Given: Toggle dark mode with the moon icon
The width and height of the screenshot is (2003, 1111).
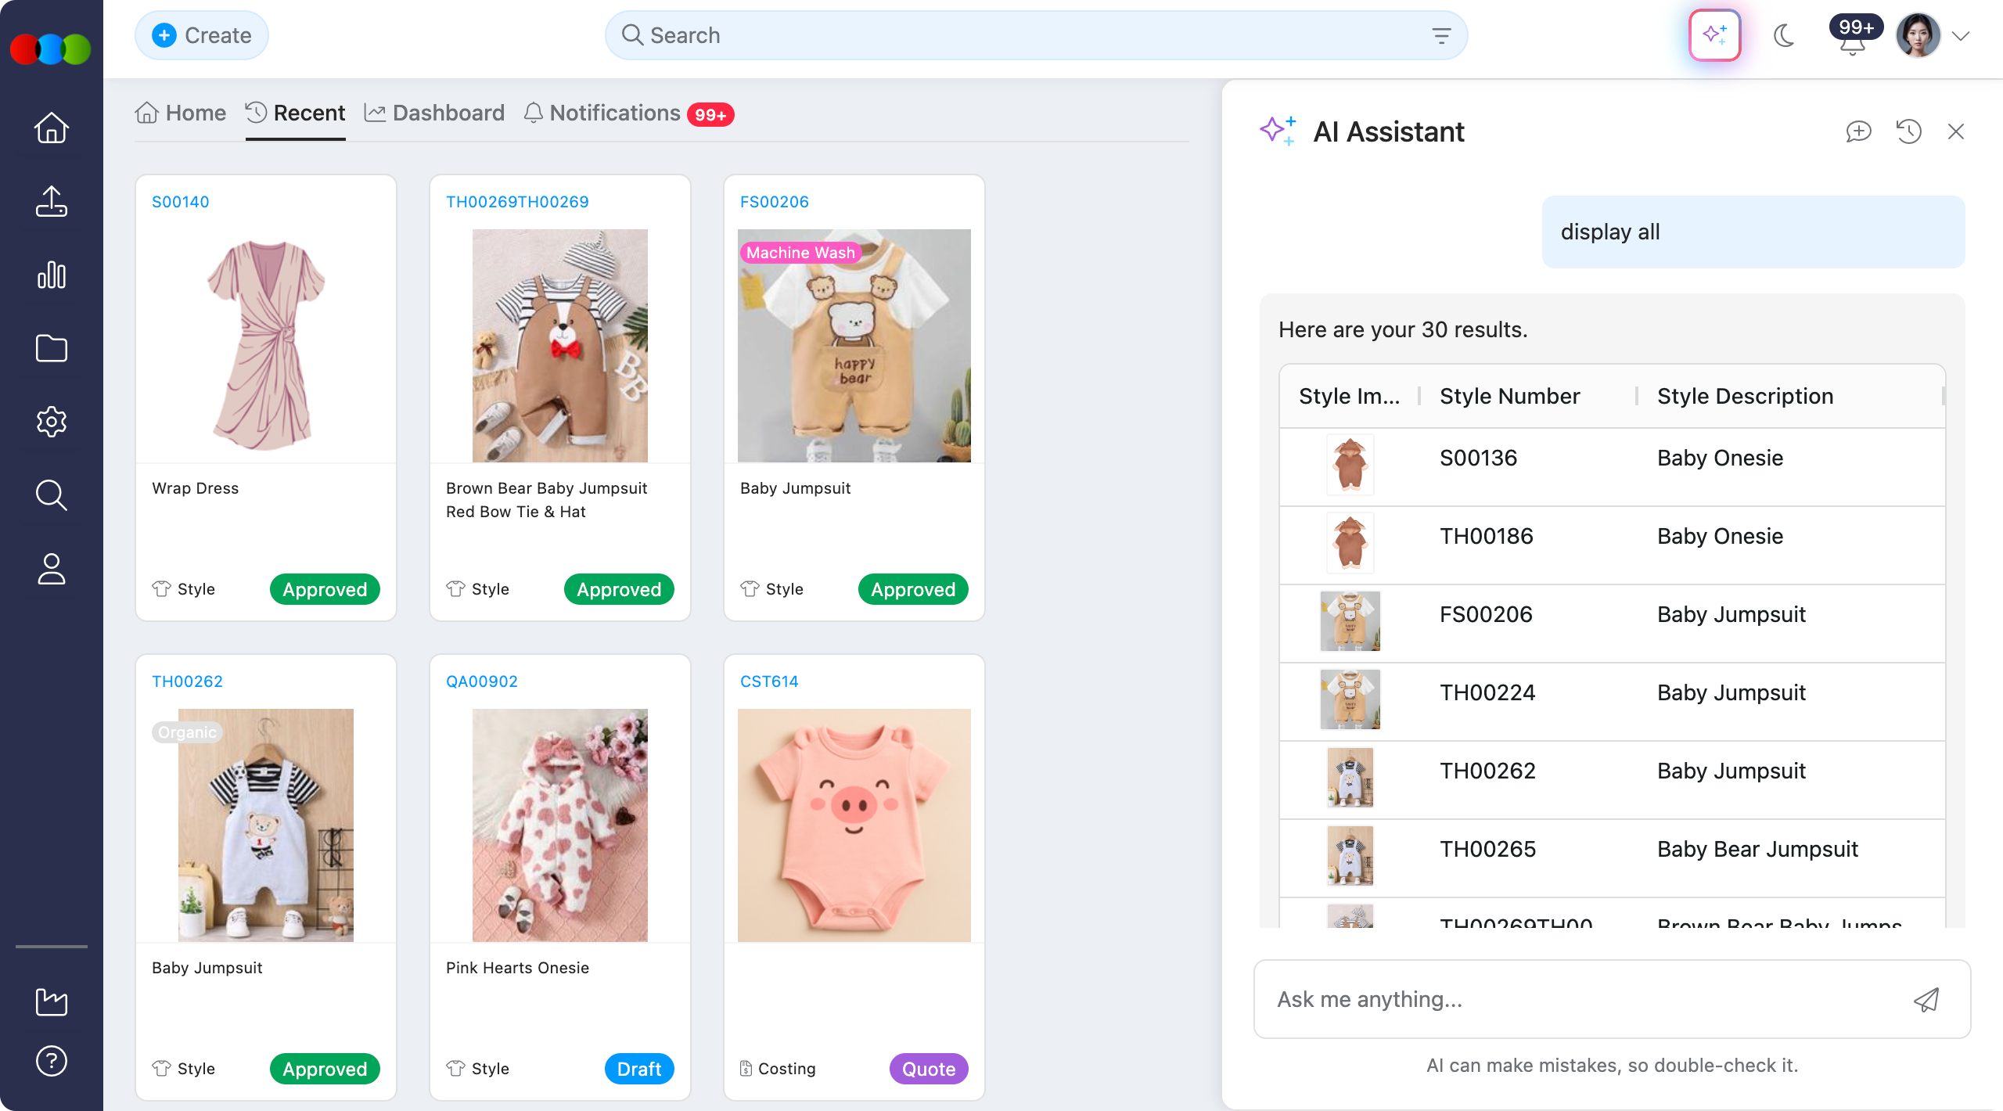Looking at the screenshot, I should pos(1784,34).
